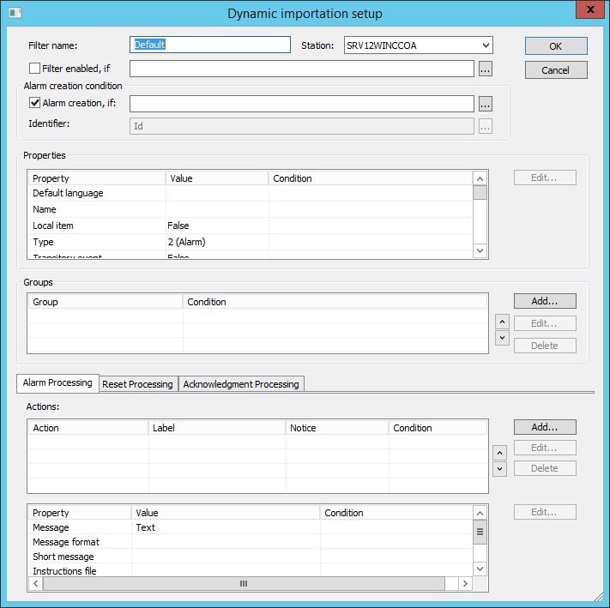Click into the Filter name text field
Image resolution: width=610 pixels, height=608 pixels.
[210, 45]
